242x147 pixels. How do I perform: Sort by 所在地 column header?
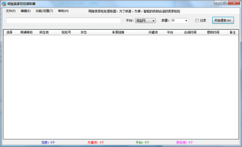coord(44,32)
